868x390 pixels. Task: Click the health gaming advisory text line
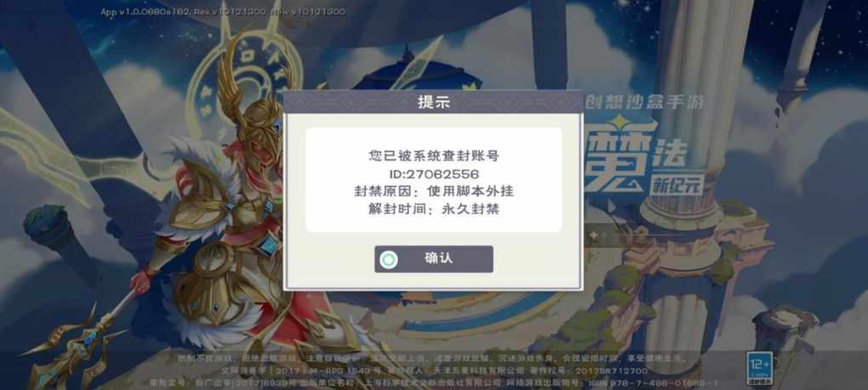[x=431, y=359]
